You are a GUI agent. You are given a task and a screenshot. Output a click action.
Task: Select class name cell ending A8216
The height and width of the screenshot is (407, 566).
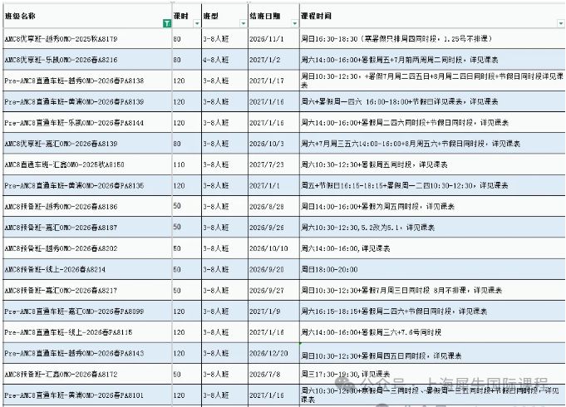click(87, 60)
